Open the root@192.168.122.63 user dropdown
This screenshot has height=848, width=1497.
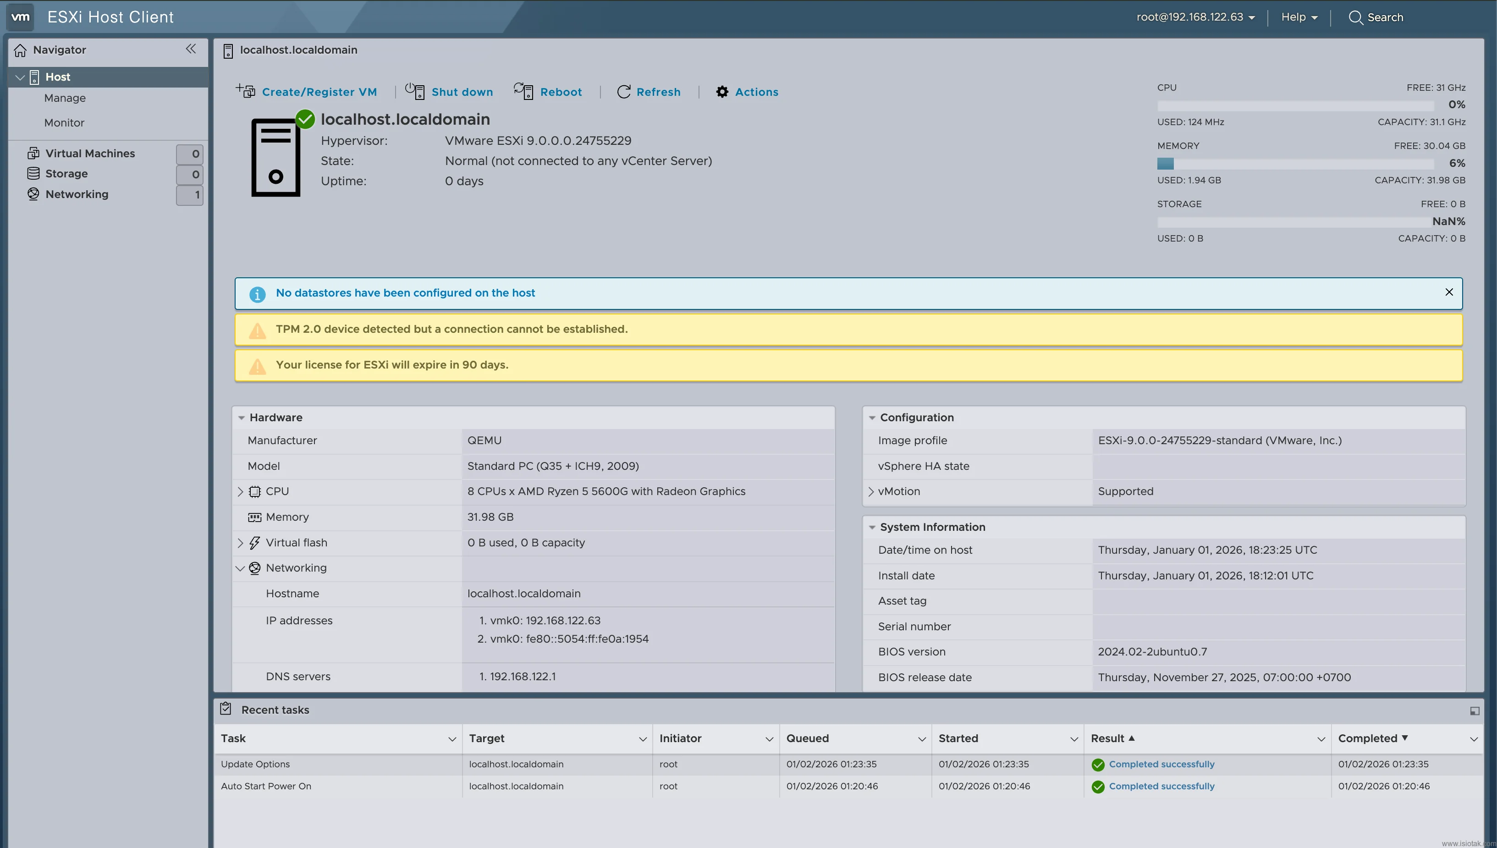tap(1195, 17)
